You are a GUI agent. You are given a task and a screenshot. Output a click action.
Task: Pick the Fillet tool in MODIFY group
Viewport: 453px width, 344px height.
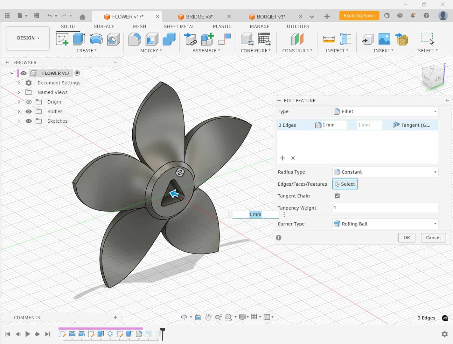click(135, 39)
